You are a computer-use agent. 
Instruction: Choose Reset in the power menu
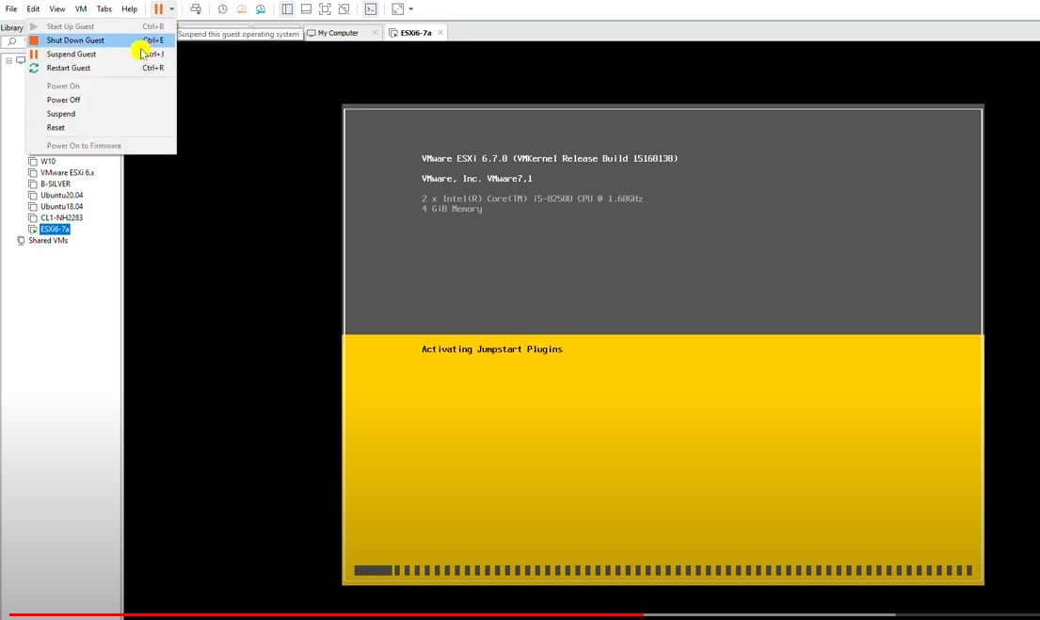click(x=102, y=128)
